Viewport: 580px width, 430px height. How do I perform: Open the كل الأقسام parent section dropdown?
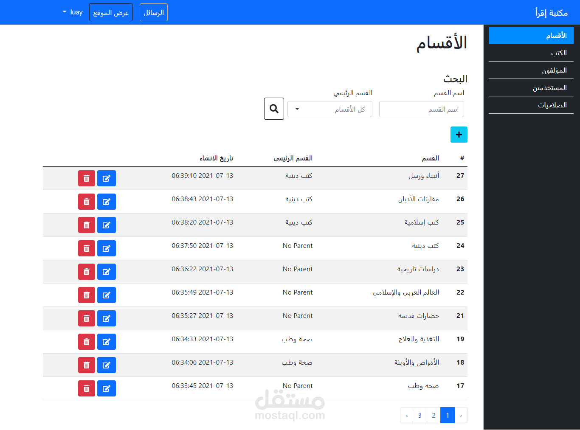pos(330,109)
